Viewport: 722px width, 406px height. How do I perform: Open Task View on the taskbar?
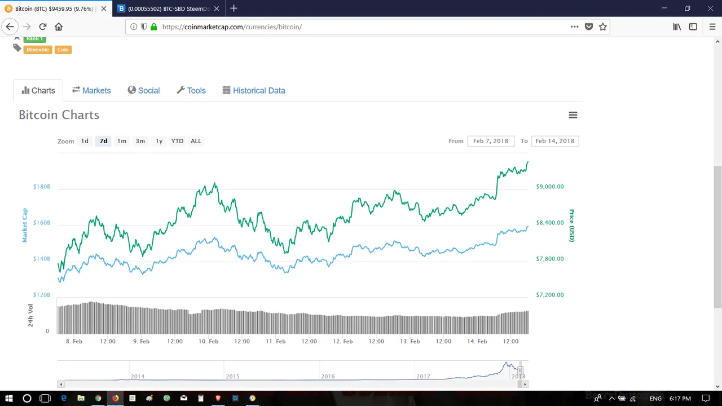click(45, 398)
